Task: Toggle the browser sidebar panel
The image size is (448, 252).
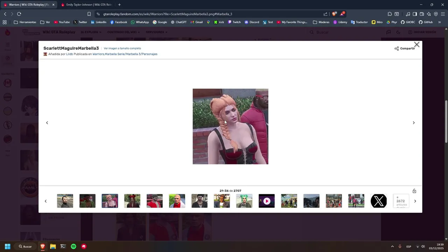Action: pos(415,14)
